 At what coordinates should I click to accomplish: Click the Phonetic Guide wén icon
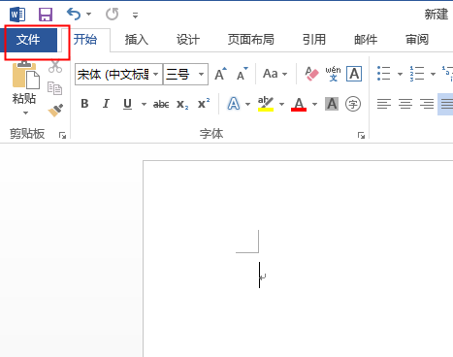pyautogui.click(x=333, y=74)
